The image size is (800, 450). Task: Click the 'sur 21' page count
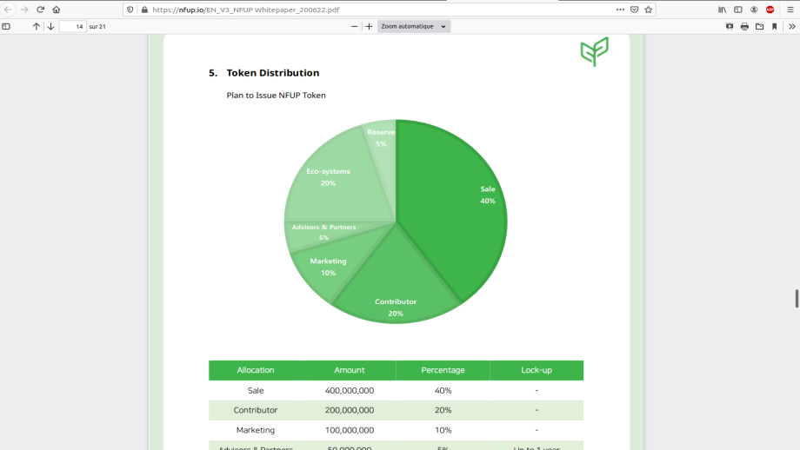[x=97, y=27]
